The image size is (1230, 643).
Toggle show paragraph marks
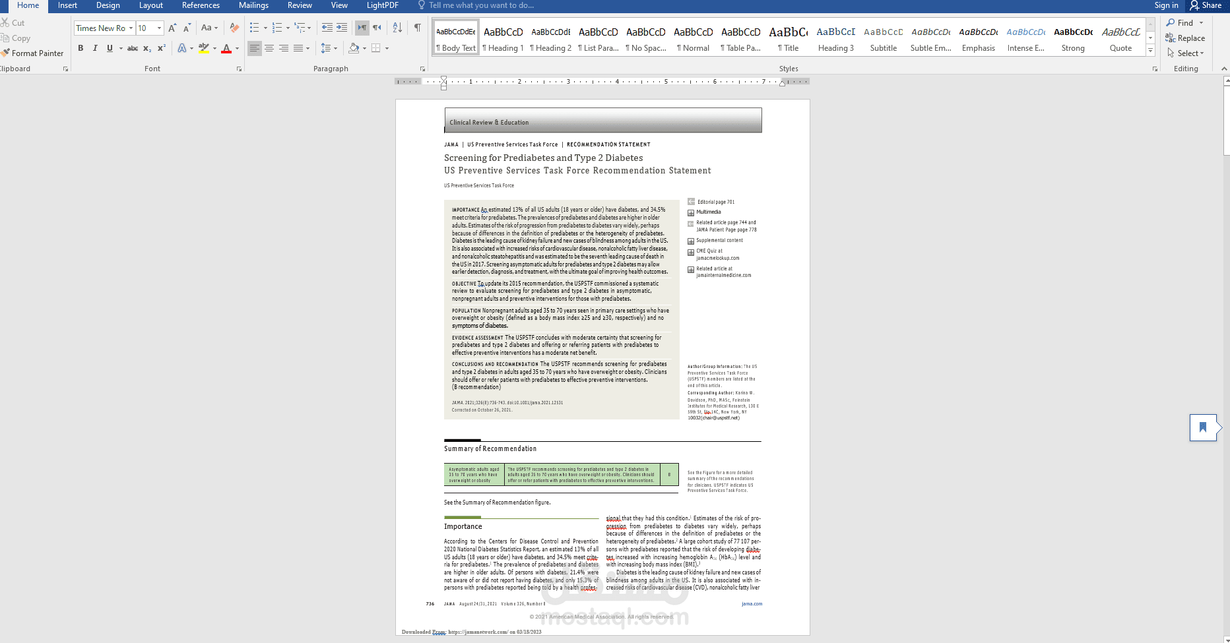tap(418, 28)
